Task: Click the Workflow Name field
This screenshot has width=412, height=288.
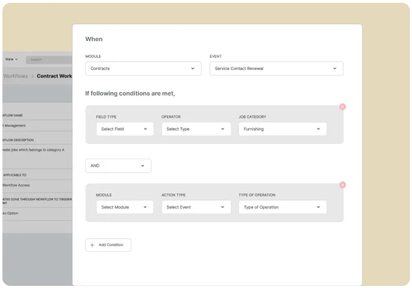Action: coord(36,125)
